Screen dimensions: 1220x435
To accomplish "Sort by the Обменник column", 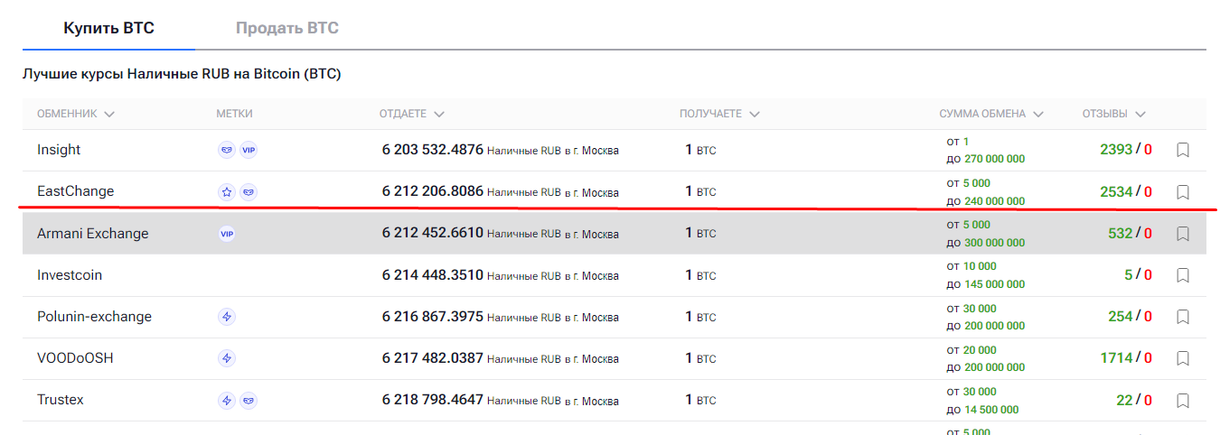I will pos(76,114).
